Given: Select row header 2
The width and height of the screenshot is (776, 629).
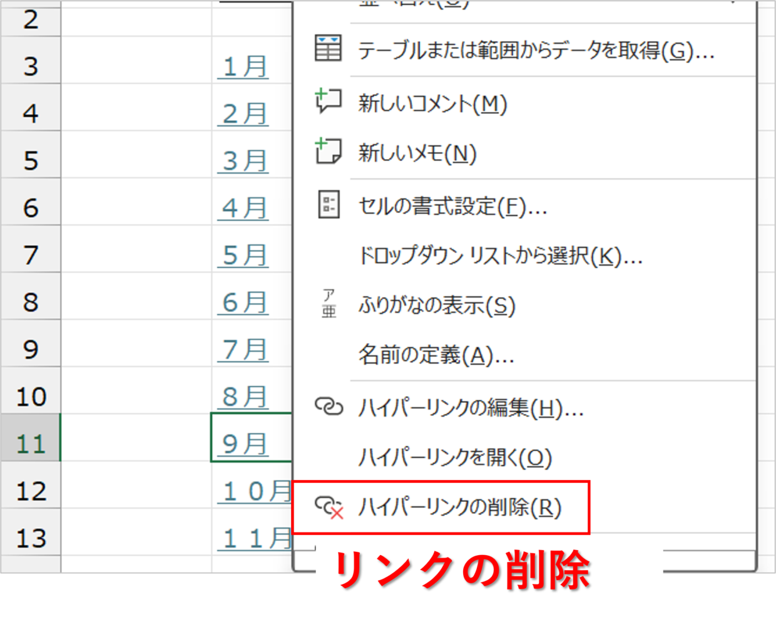Looking at the screenshot, I should 31,19.
